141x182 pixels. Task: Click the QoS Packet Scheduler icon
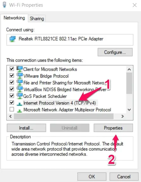(19, 96)
